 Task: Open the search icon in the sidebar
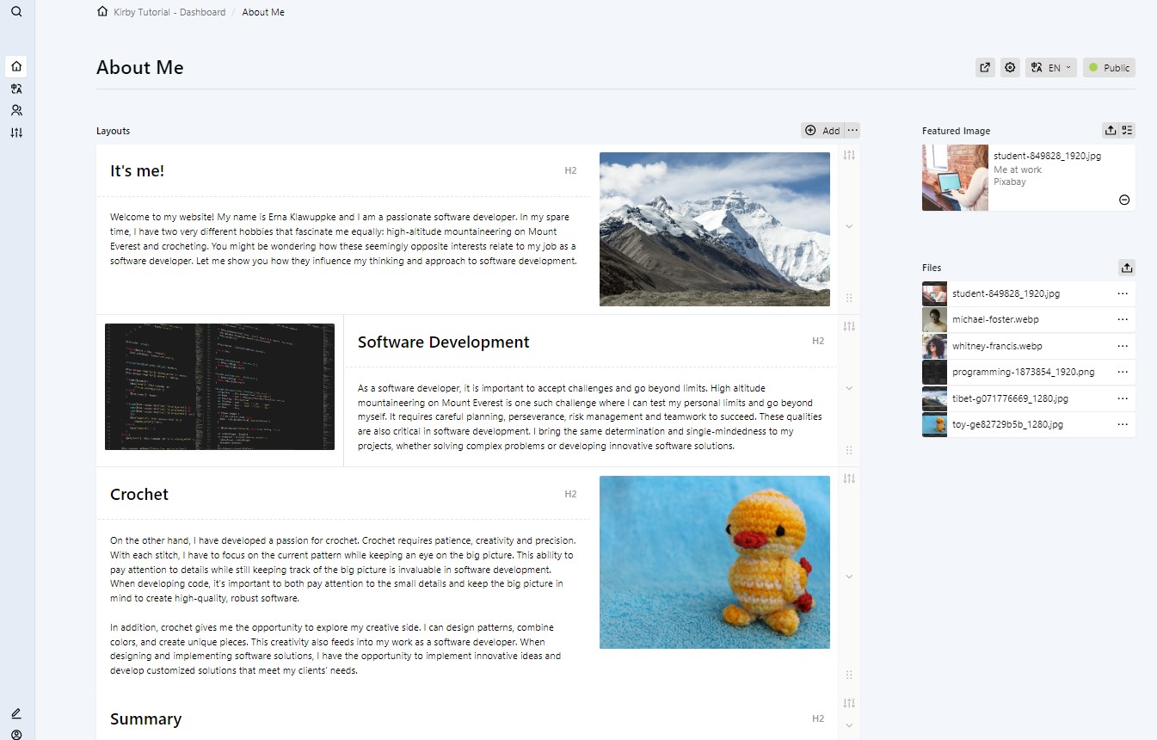[x=16, y=12]
